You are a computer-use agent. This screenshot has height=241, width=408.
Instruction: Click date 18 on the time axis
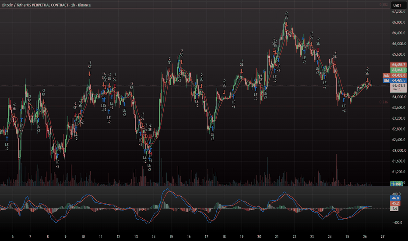(224, 237)
